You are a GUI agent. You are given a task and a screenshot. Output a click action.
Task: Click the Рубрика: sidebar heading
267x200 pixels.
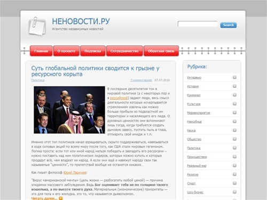coord(197,67)
